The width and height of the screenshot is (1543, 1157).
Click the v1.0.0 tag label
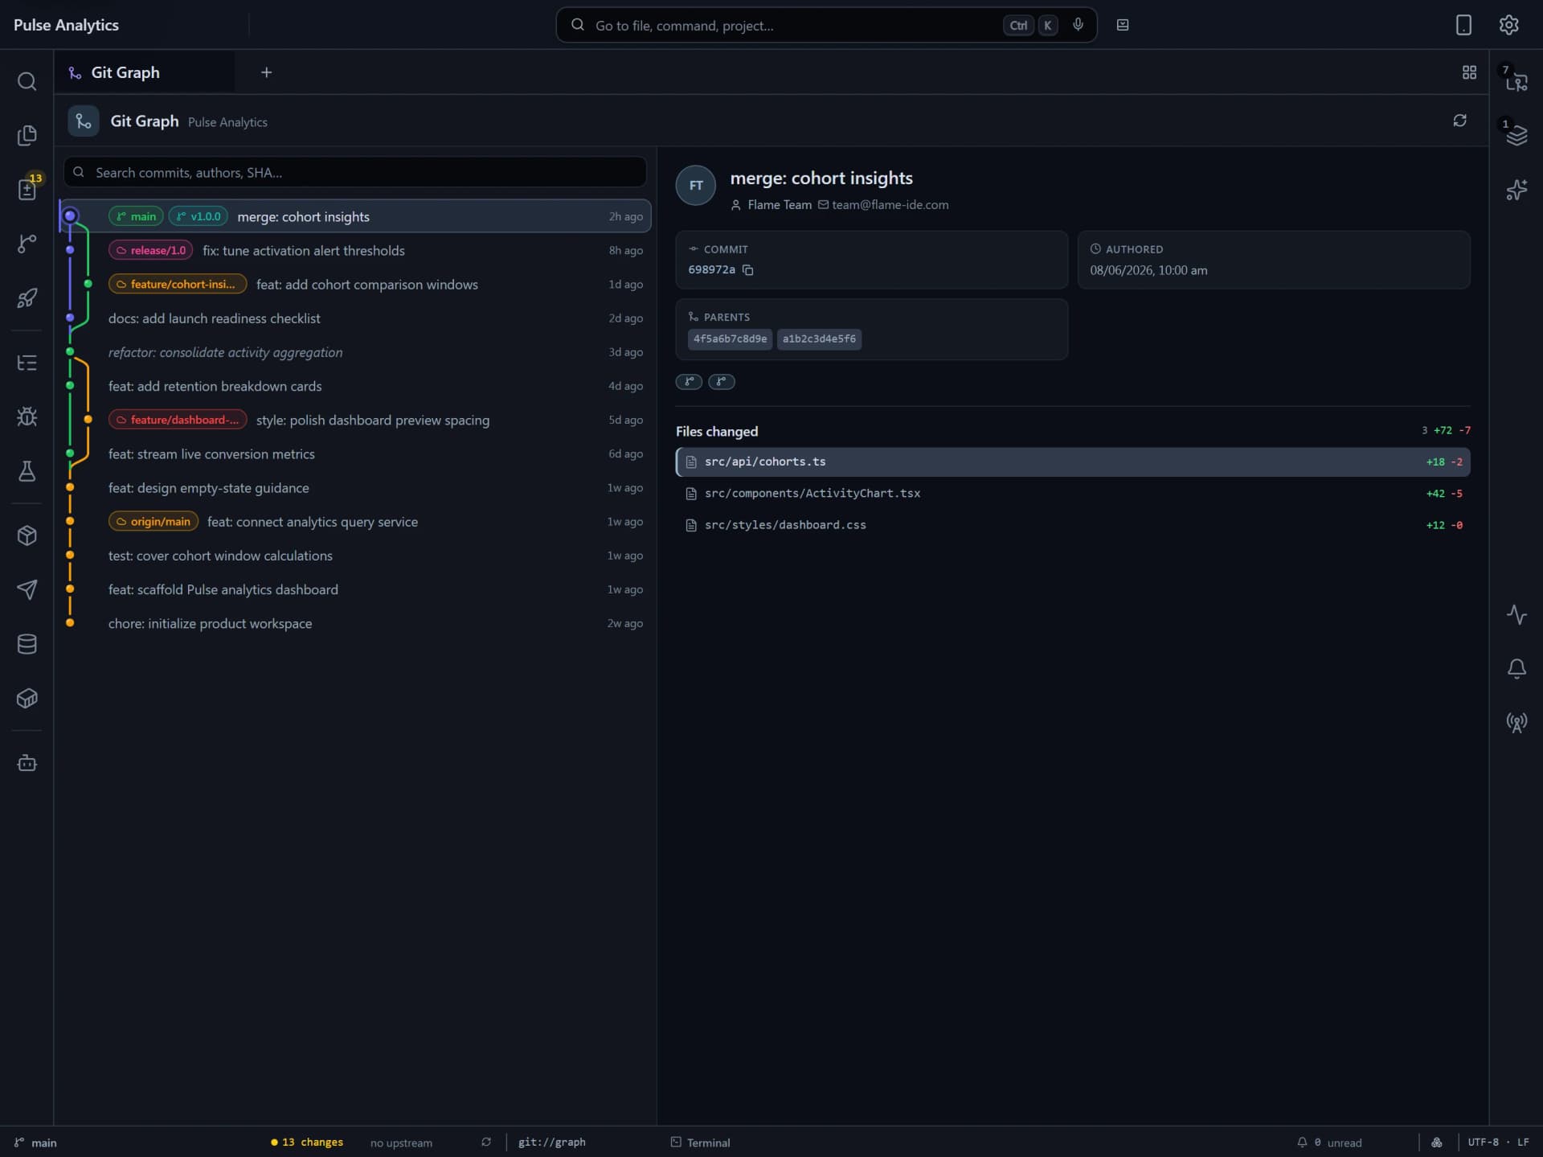[199, 216]
